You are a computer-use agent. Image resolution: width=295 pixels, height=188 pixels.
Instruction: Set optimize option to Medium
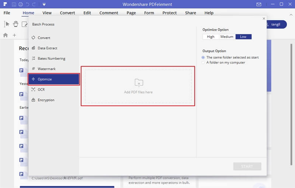(227, 36)
